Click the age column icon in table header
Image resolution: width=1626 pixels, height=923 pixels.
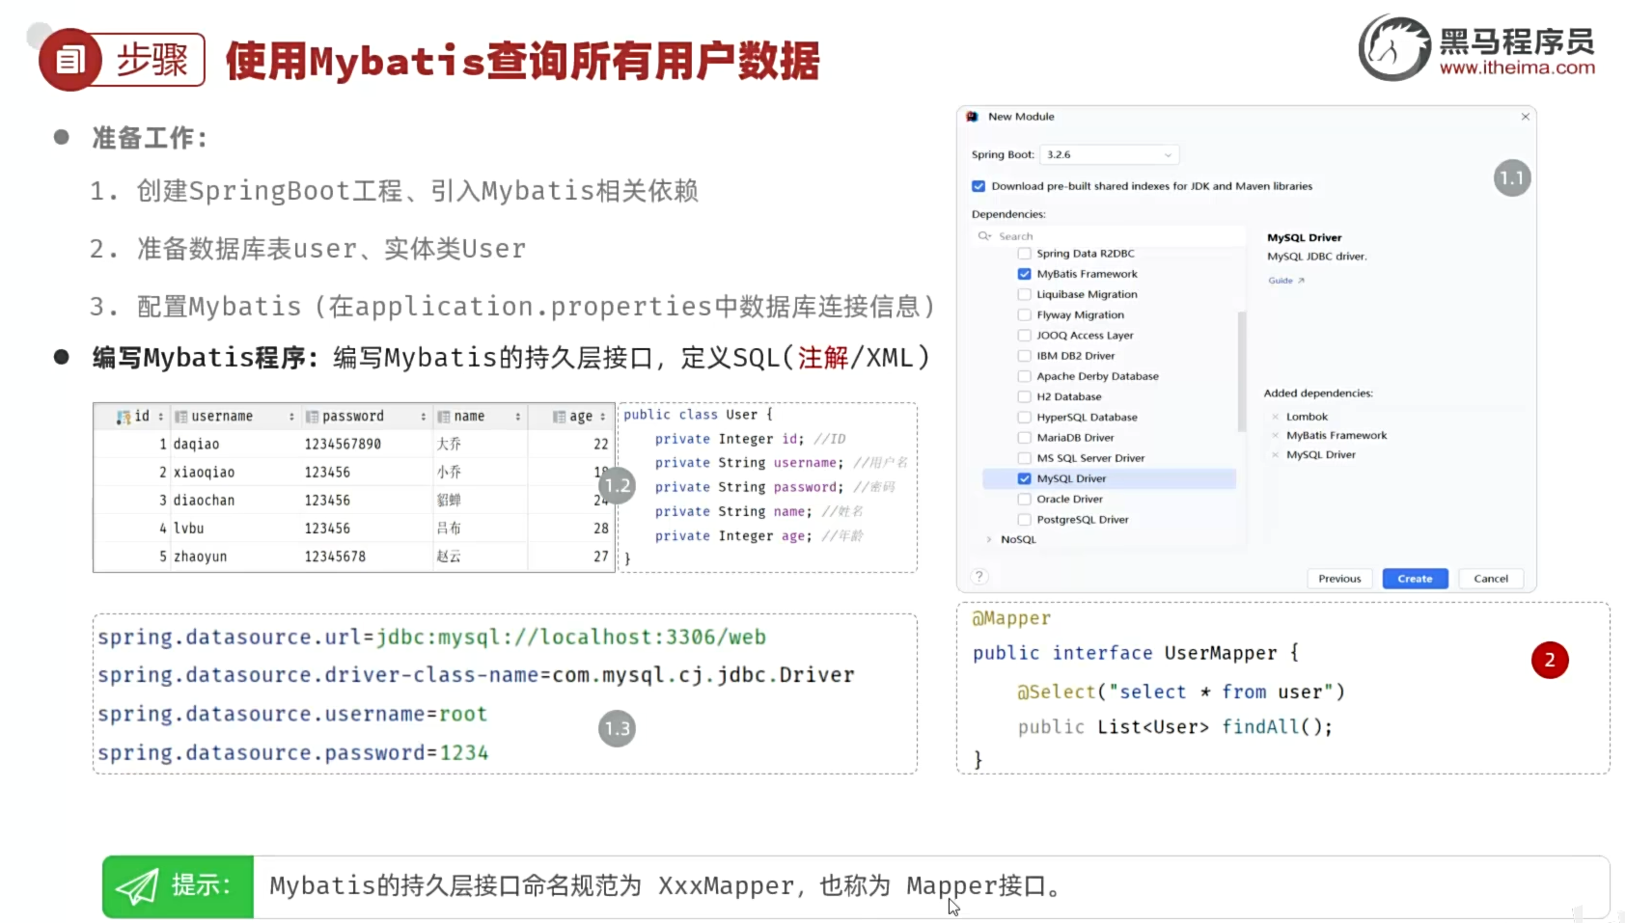click(559, 417)
